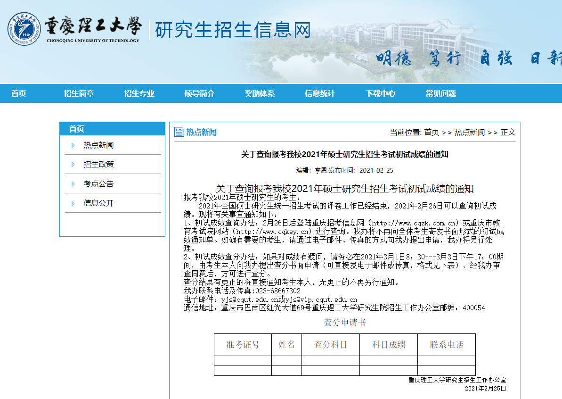Open 热点新闻 in the left sidebar
562x399 pixels.
pyautogui.click(x=98, y=145)
